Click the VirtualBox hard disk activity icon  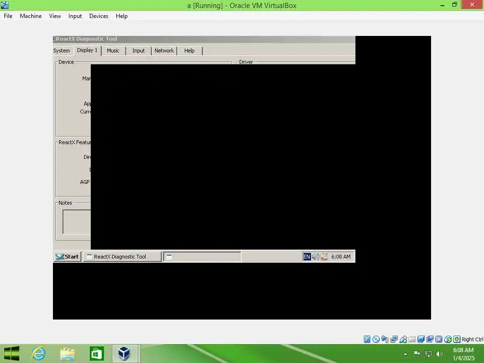(367, 339)
